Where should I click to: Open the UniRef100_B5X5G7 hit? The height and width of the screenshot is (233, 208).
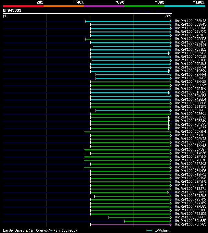pyautogui.click(x=190, y=149)
